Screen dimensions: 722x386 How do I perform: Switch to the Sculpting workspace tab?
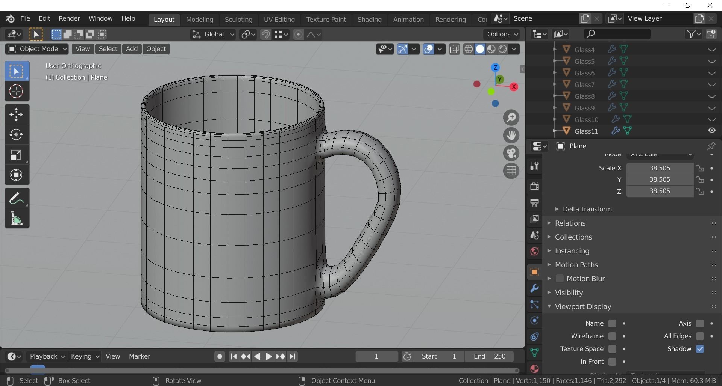coord(238,19)
